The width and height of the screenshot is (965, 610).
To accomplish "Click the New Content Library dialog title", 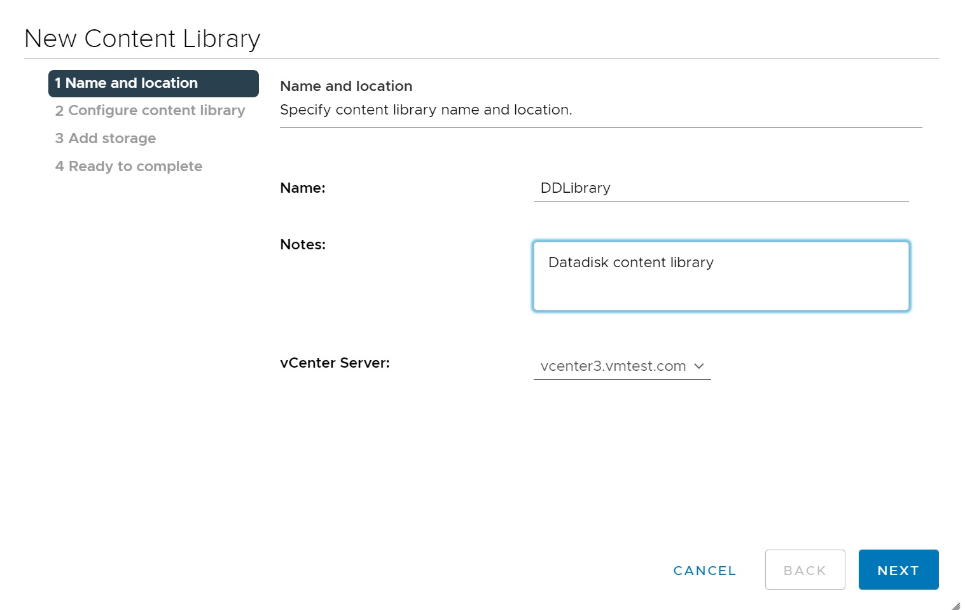I will tap(142, 39).
